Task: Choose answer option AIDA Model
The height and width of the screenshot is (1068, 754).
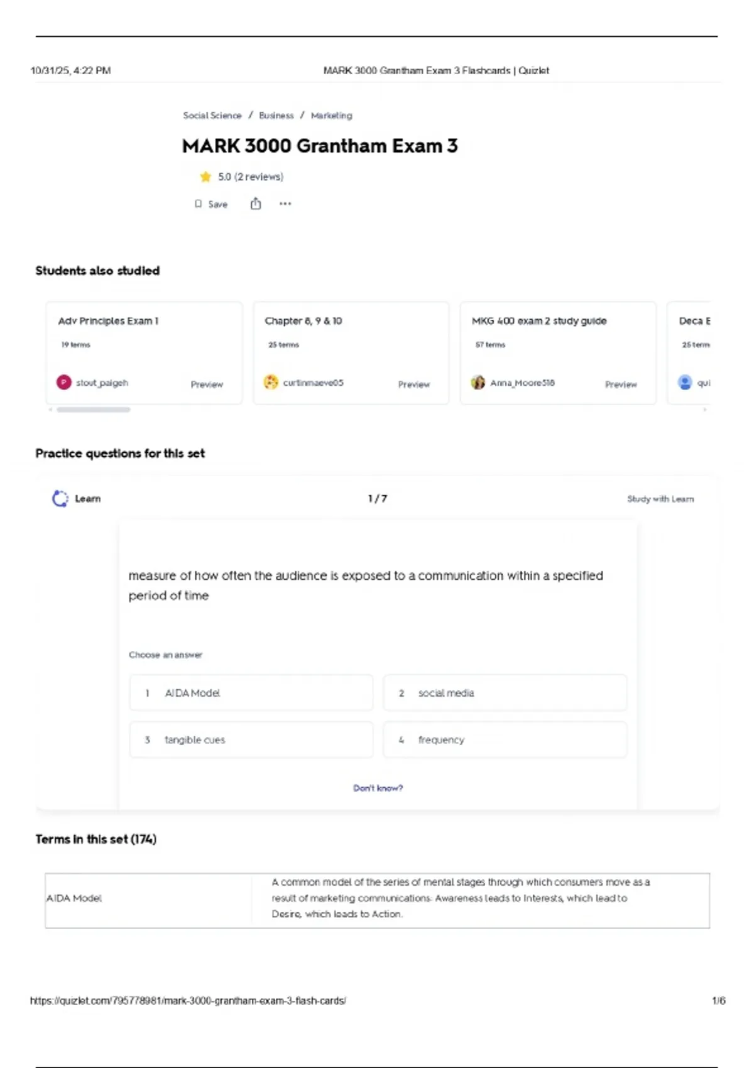Action: tap(251, 693)
